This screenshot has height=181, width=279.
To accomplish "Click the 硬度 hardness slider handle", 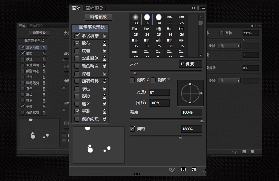I will click(x=202, y=121).
